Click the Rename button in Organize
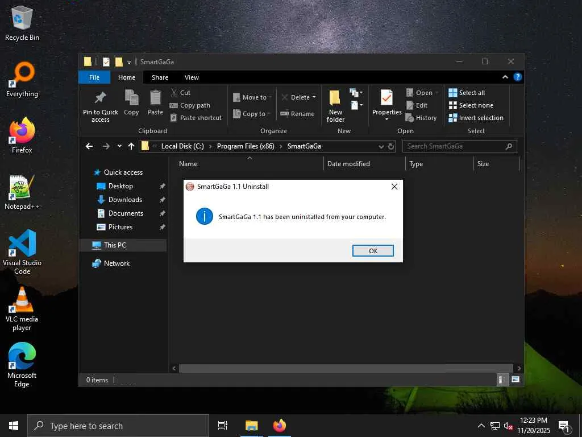Image resolution: width=582 pixels, height=437 pixels. point(297,114)
